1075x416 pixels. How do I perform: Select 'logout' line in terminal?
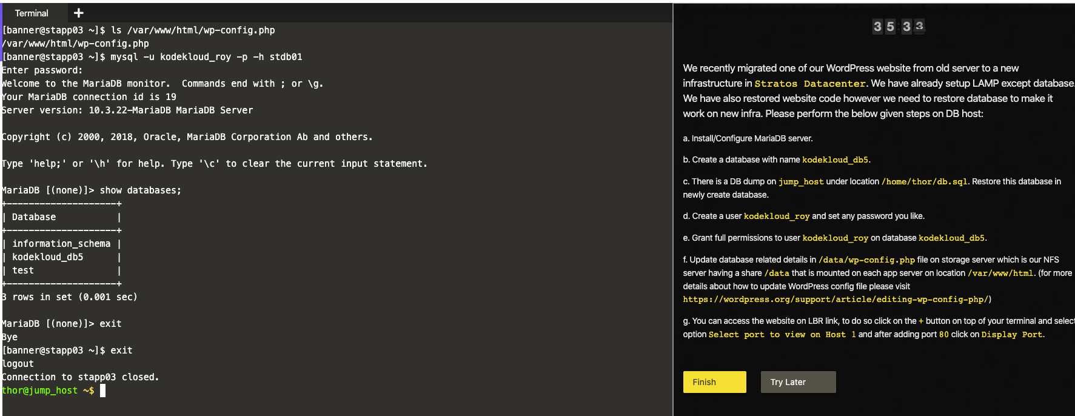[x=18, y=364]
